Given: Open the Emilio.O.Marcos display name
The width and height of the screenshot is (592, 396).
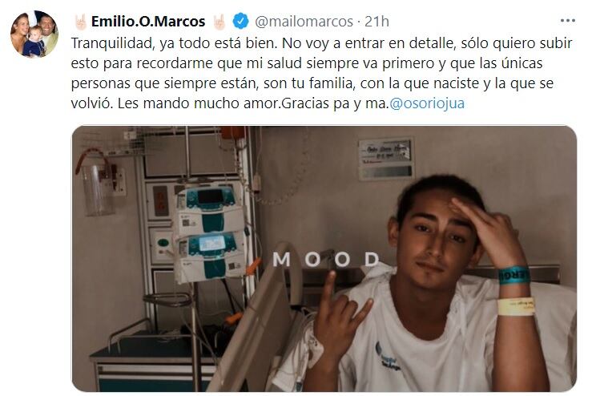Looking at the screenshot, I should (x=148, y=22).
